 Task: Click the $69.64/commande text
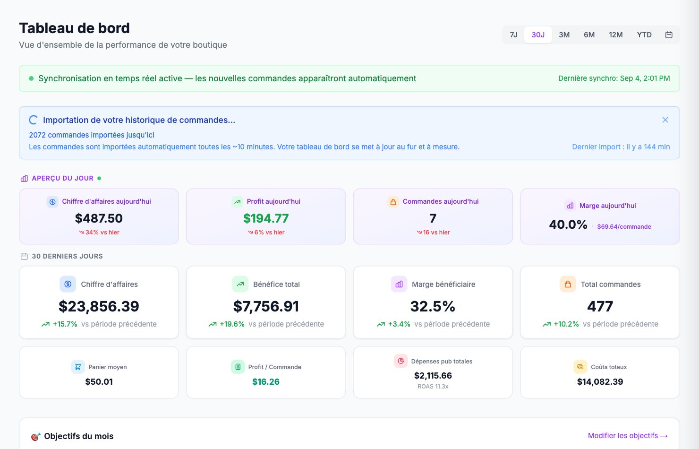point(624,226)
